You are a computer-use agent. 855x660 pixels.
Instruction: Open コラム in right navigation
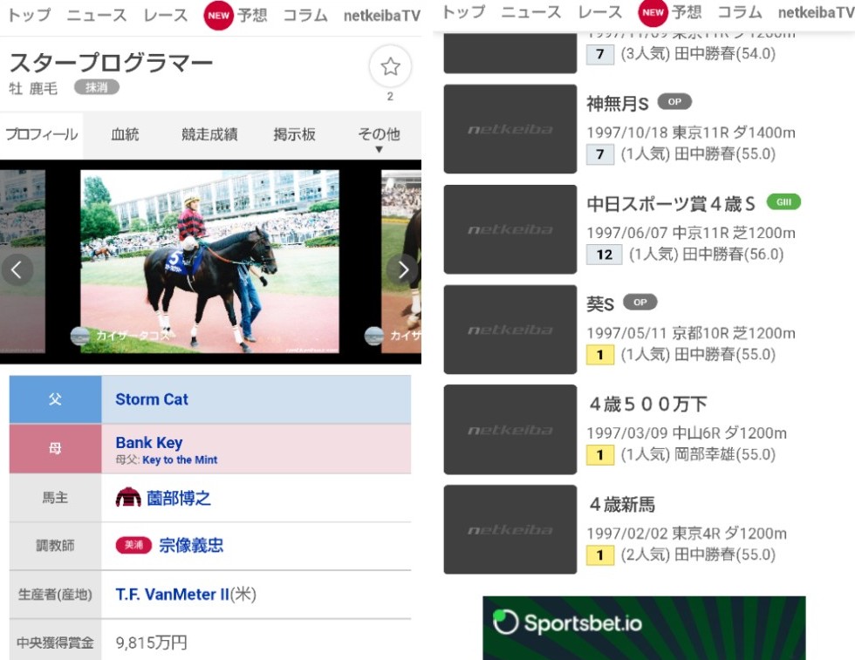click(740, 12)
